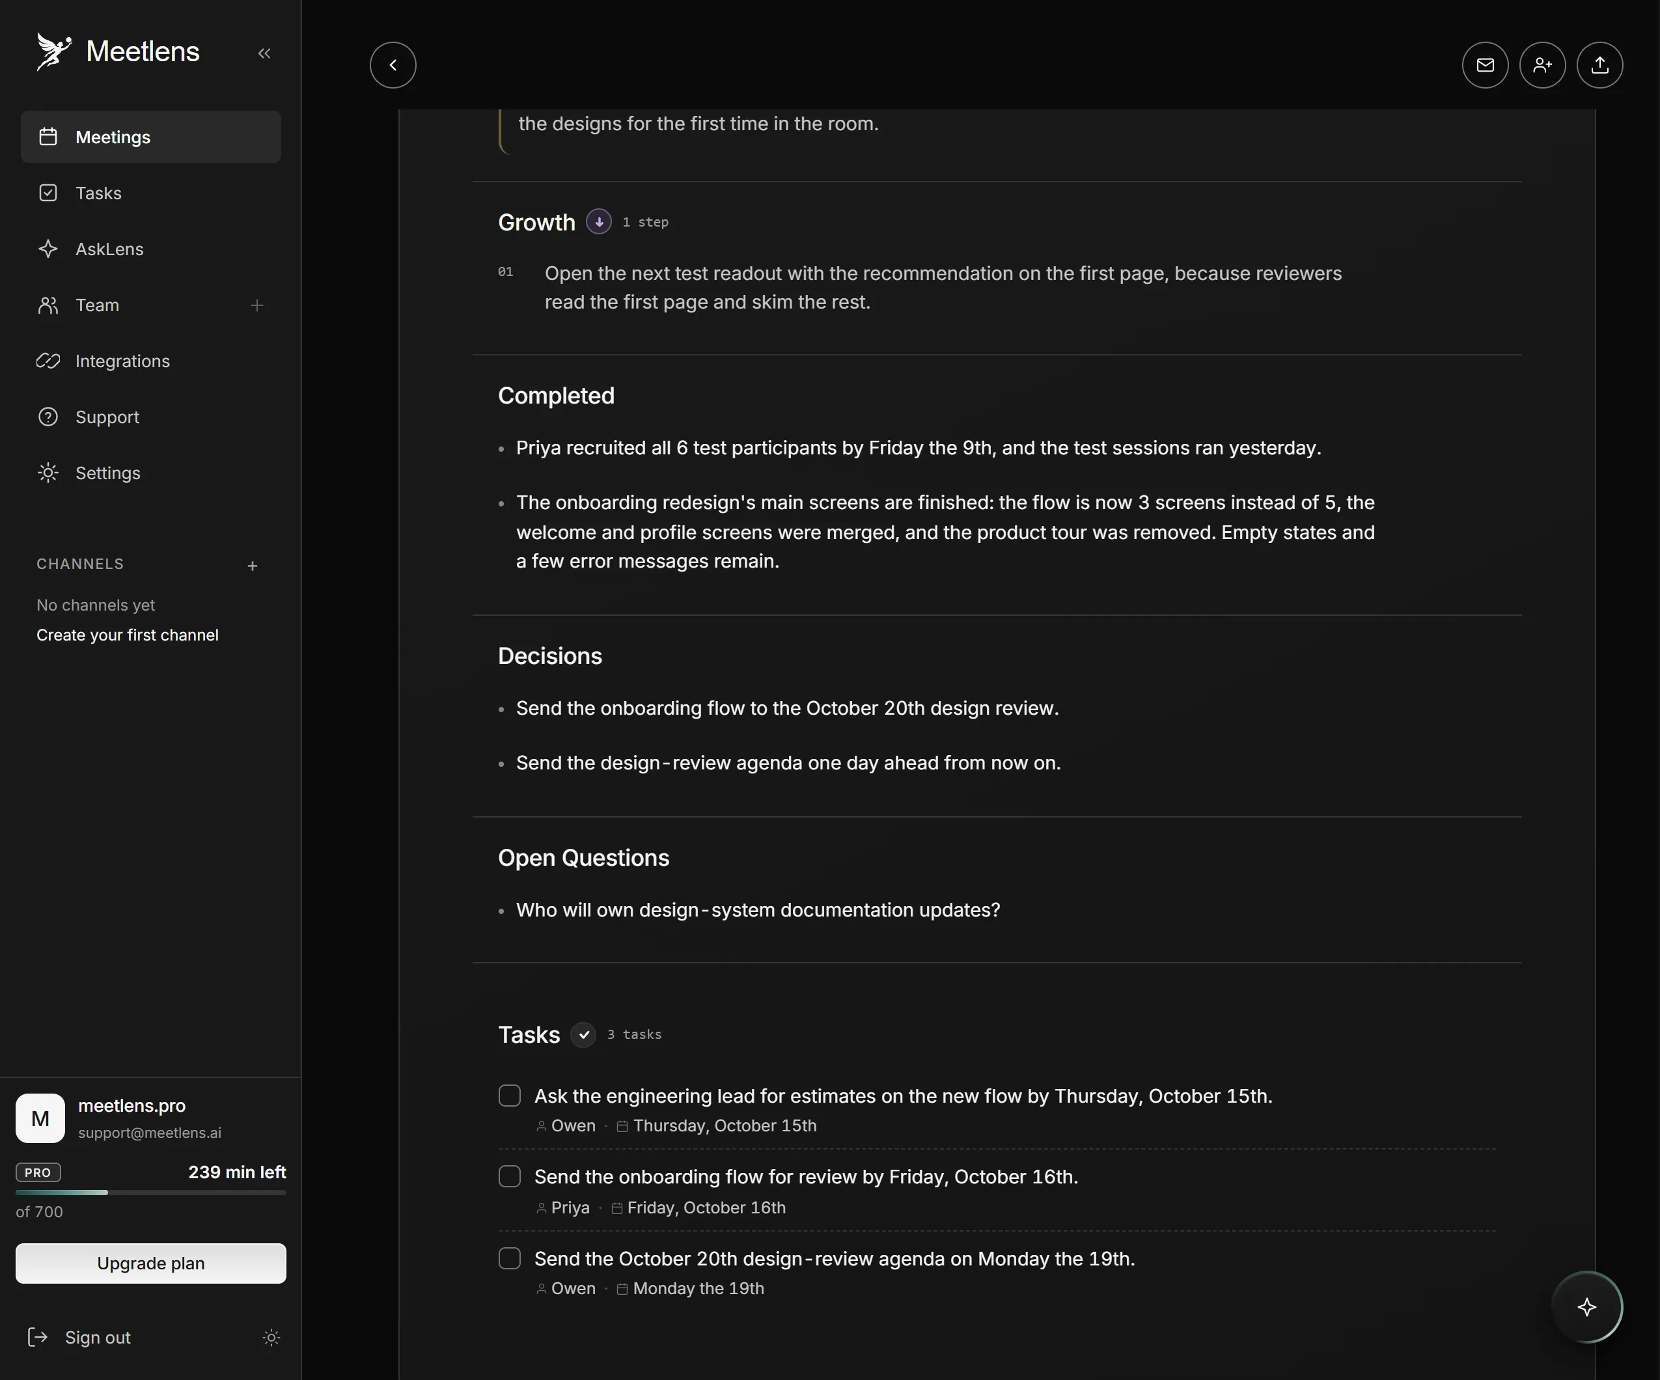This screenshot has width=1660, height=1380.
Task: Share or export with the upload icon
Action: click(1600, 65)
